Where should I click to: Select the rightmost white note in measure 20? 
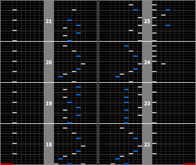pyautogui.click(x=83, y=64)
